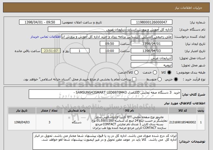Click the unit cell دستگاه
The width and height of the screenshot is (213, 150).
[77, 122]
